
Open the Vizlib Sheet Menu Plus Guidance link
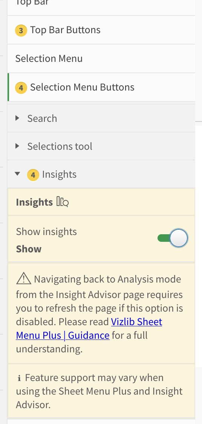[89, 329]
